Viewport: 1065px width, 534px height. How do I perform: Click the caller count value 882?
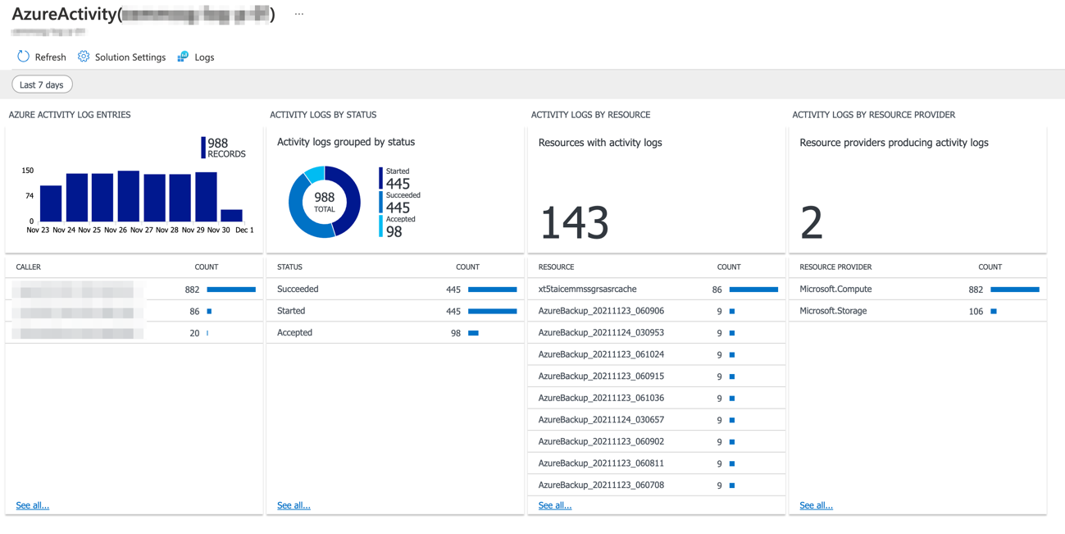click(192, 290)
